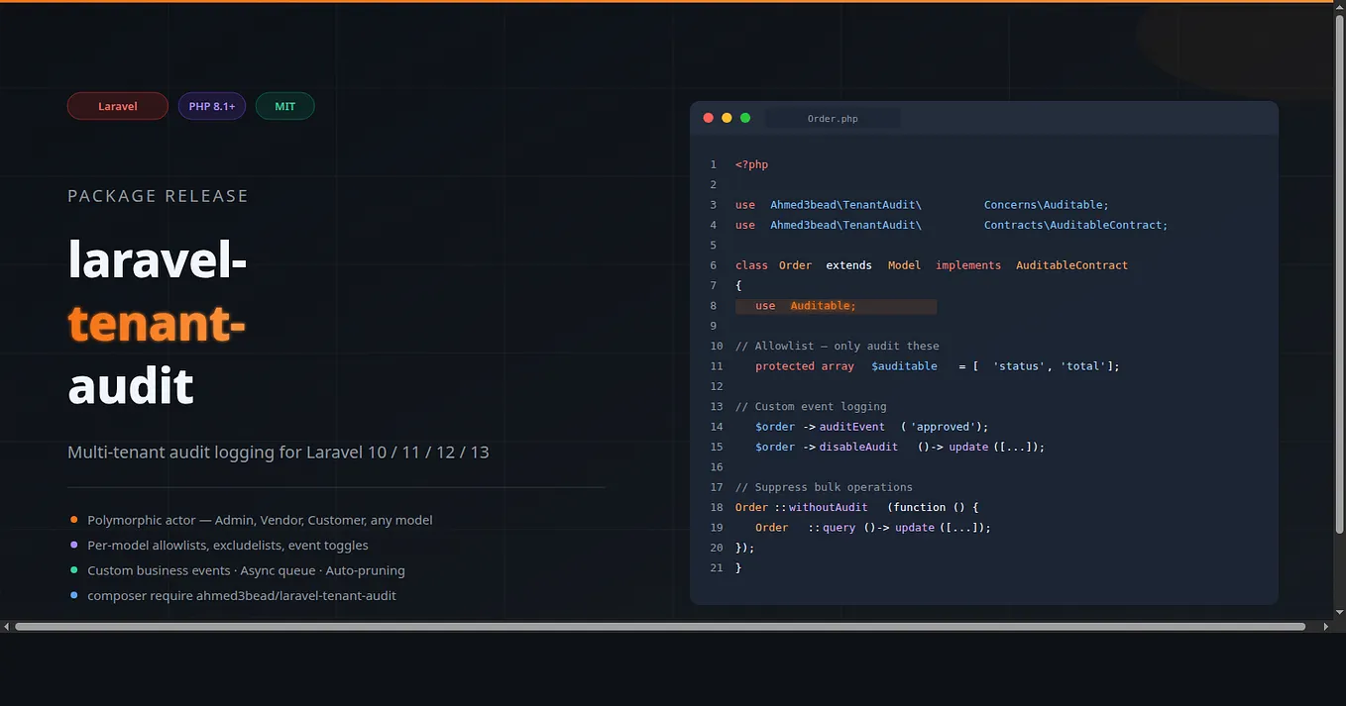The width and height of the screenshot is (1346, 706).
Task: Click the right arrow of horizontal scrollbar
Action: pos(1326,627)
